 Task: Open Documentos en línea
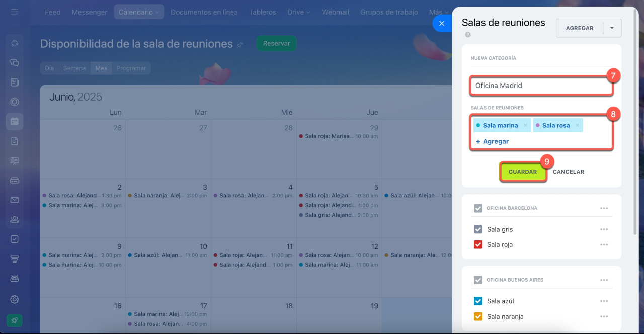(204, 12)
